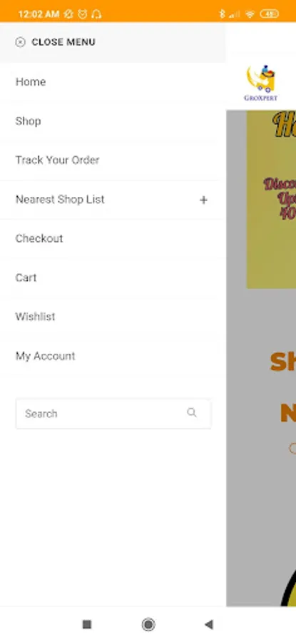Tap Android back triangle button
This screenshot has width=296, height=642.
(x=209, y=624)
